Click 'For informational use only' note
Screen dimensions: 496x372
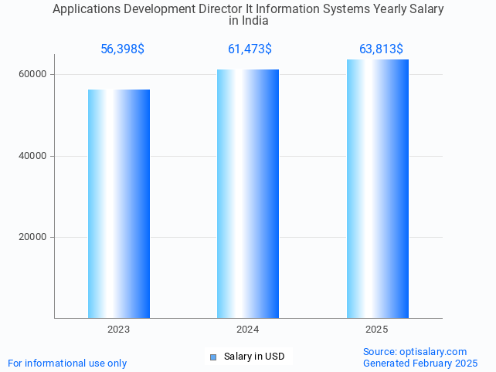pos(67,364)
